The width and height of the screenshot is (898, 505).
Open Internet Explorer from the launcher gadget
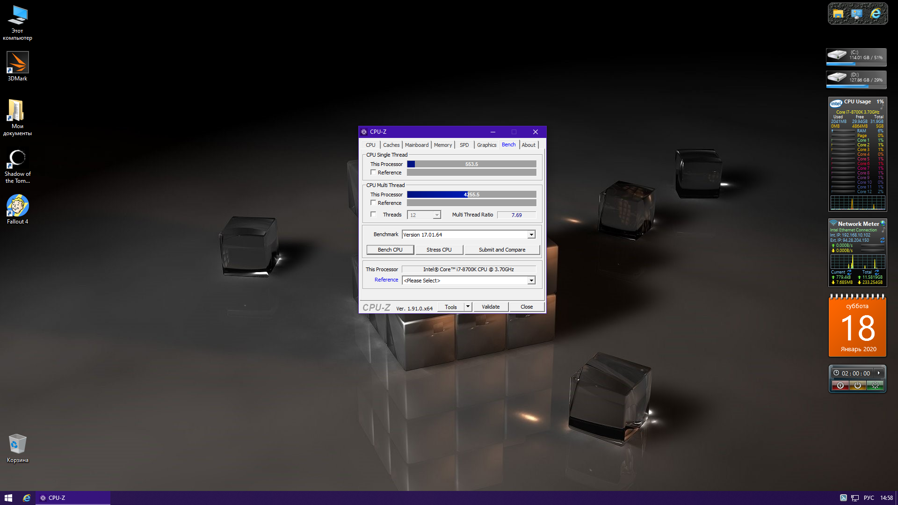pos(876,14)
